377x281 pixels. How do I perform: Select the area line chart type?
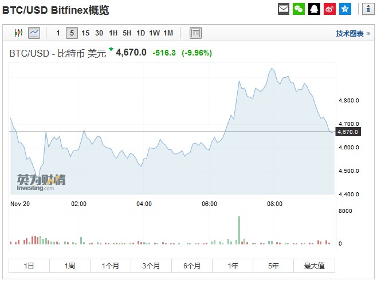pyautogui.click(x=34, y=33)
